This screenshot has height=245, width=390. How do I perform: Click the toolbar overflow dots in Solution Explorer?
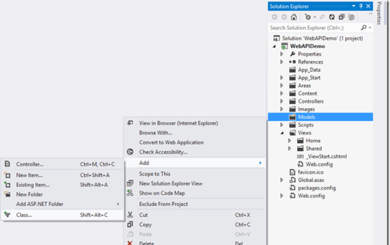click(370, 14)
